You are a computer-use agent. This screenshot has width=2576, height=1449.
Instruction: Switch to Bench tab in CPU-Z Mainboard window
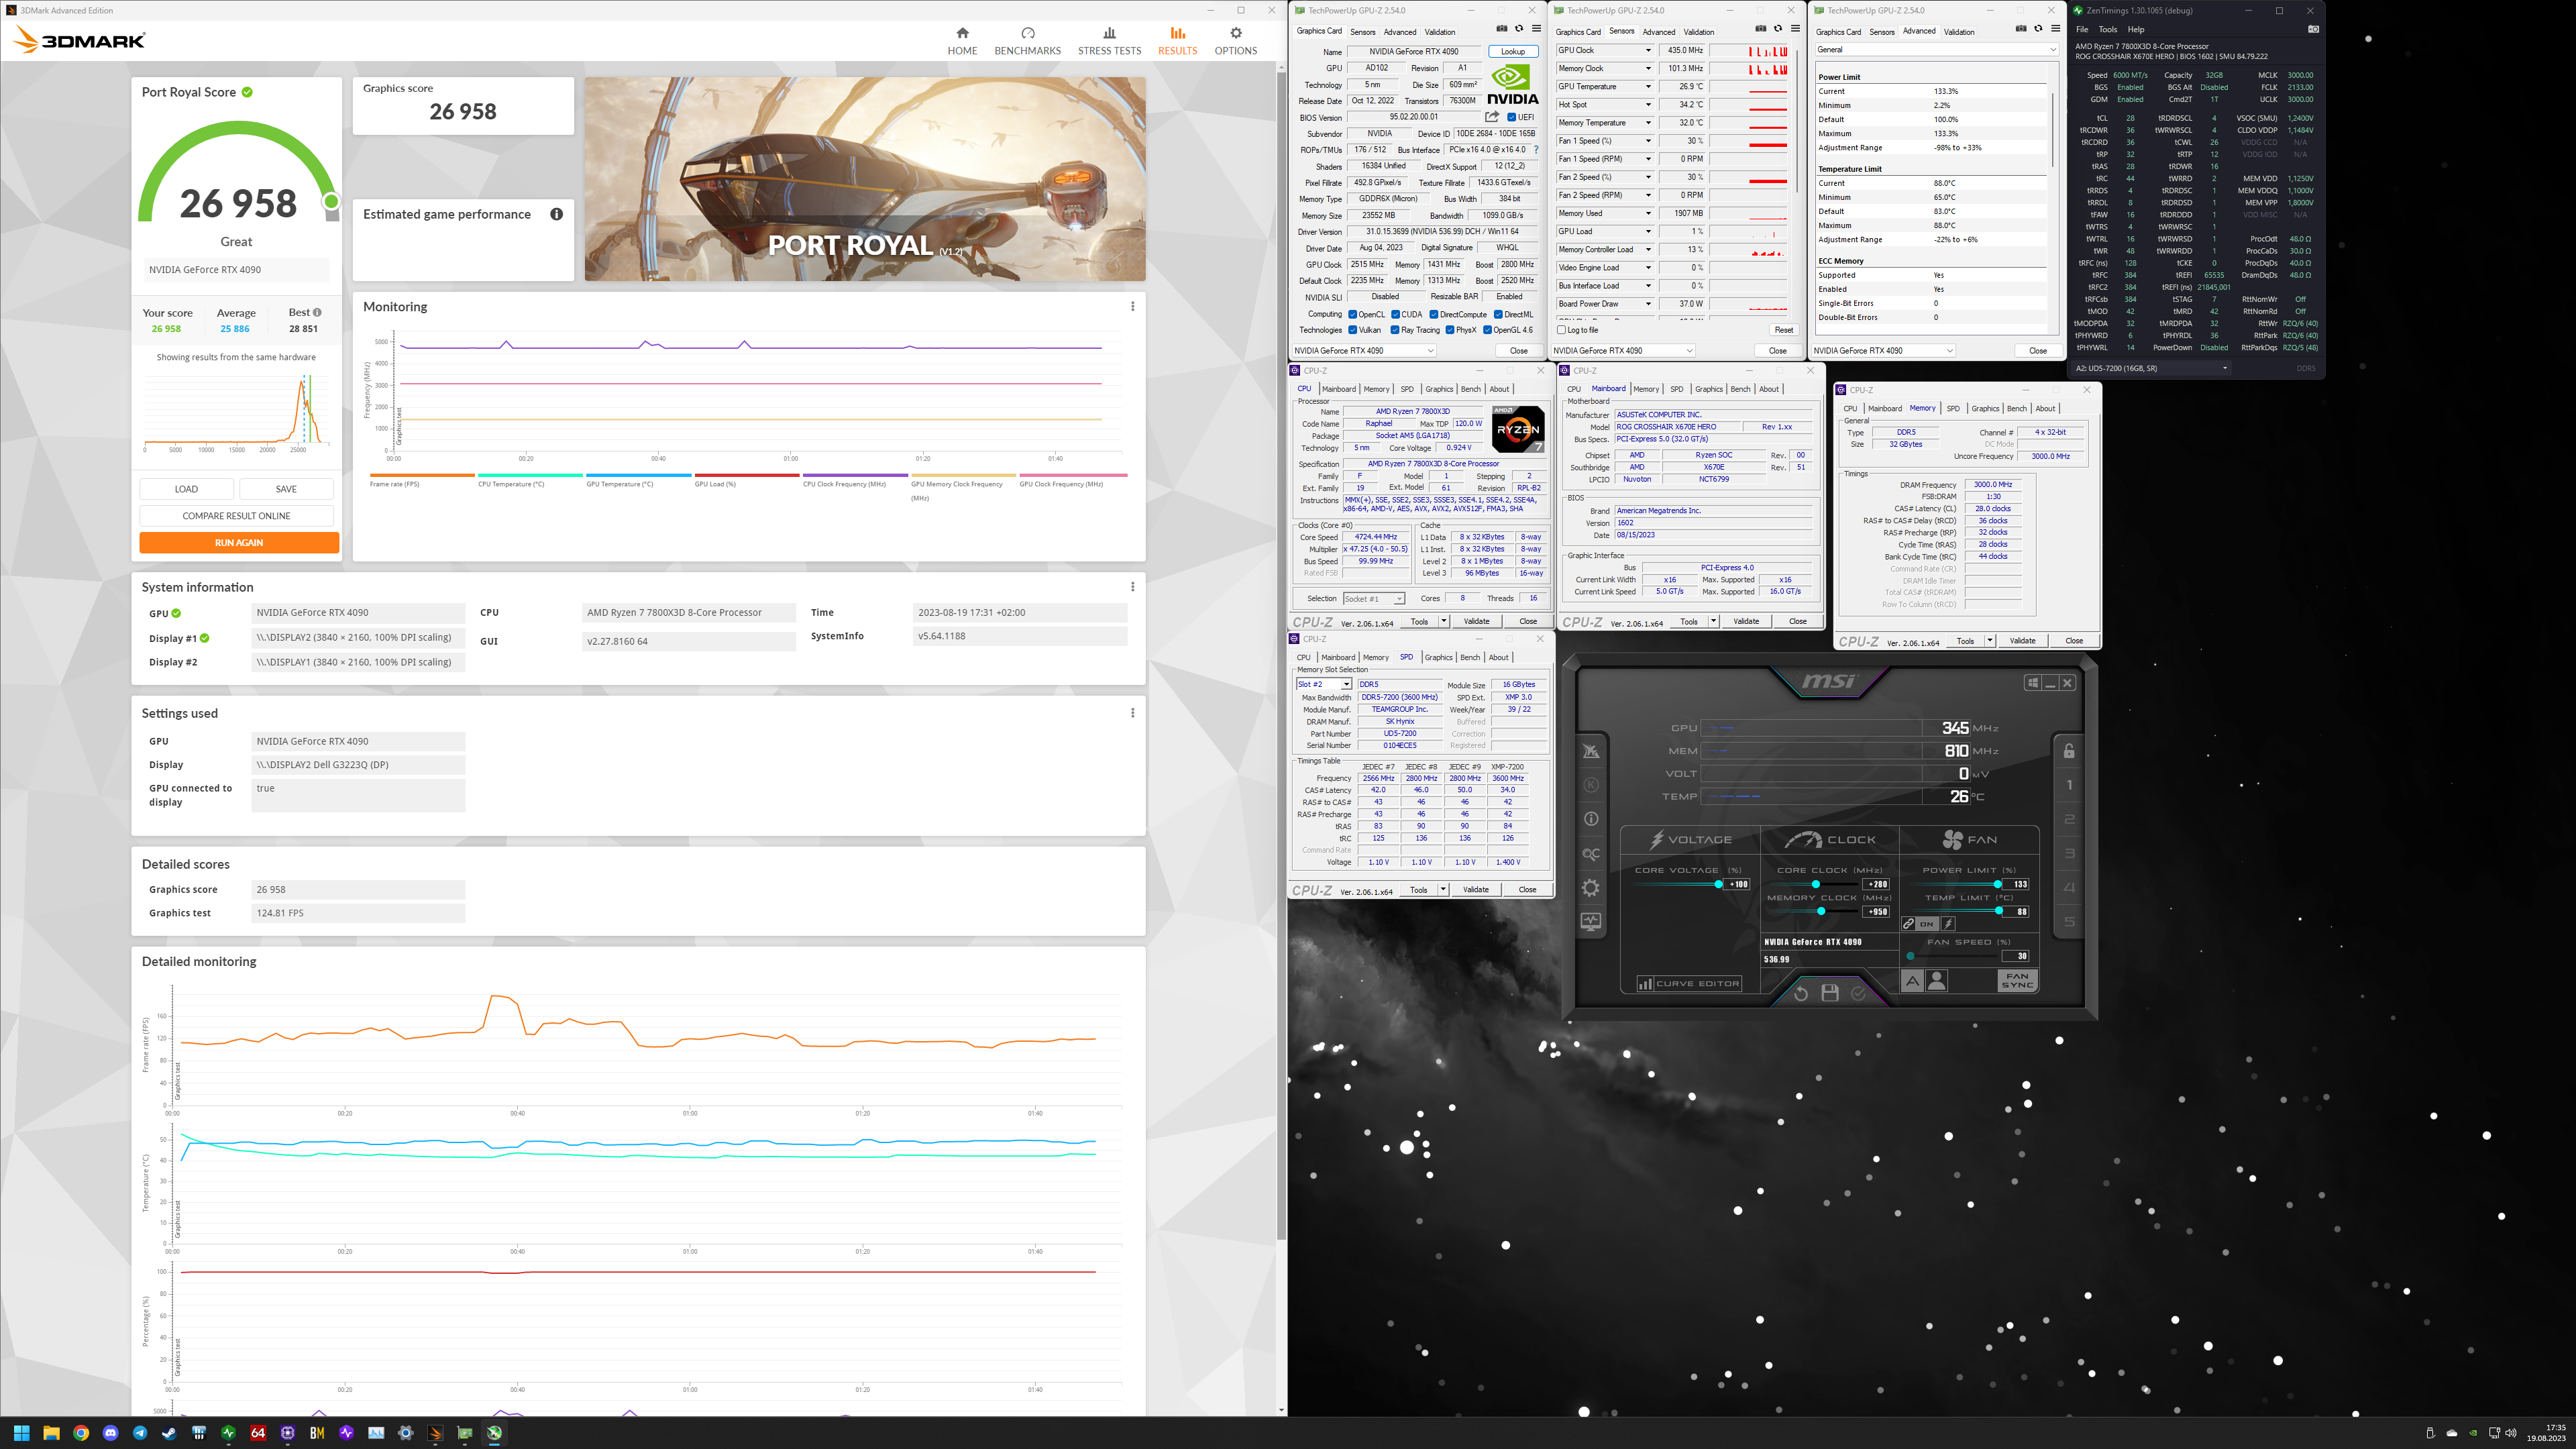click(x=1740, y=389)
